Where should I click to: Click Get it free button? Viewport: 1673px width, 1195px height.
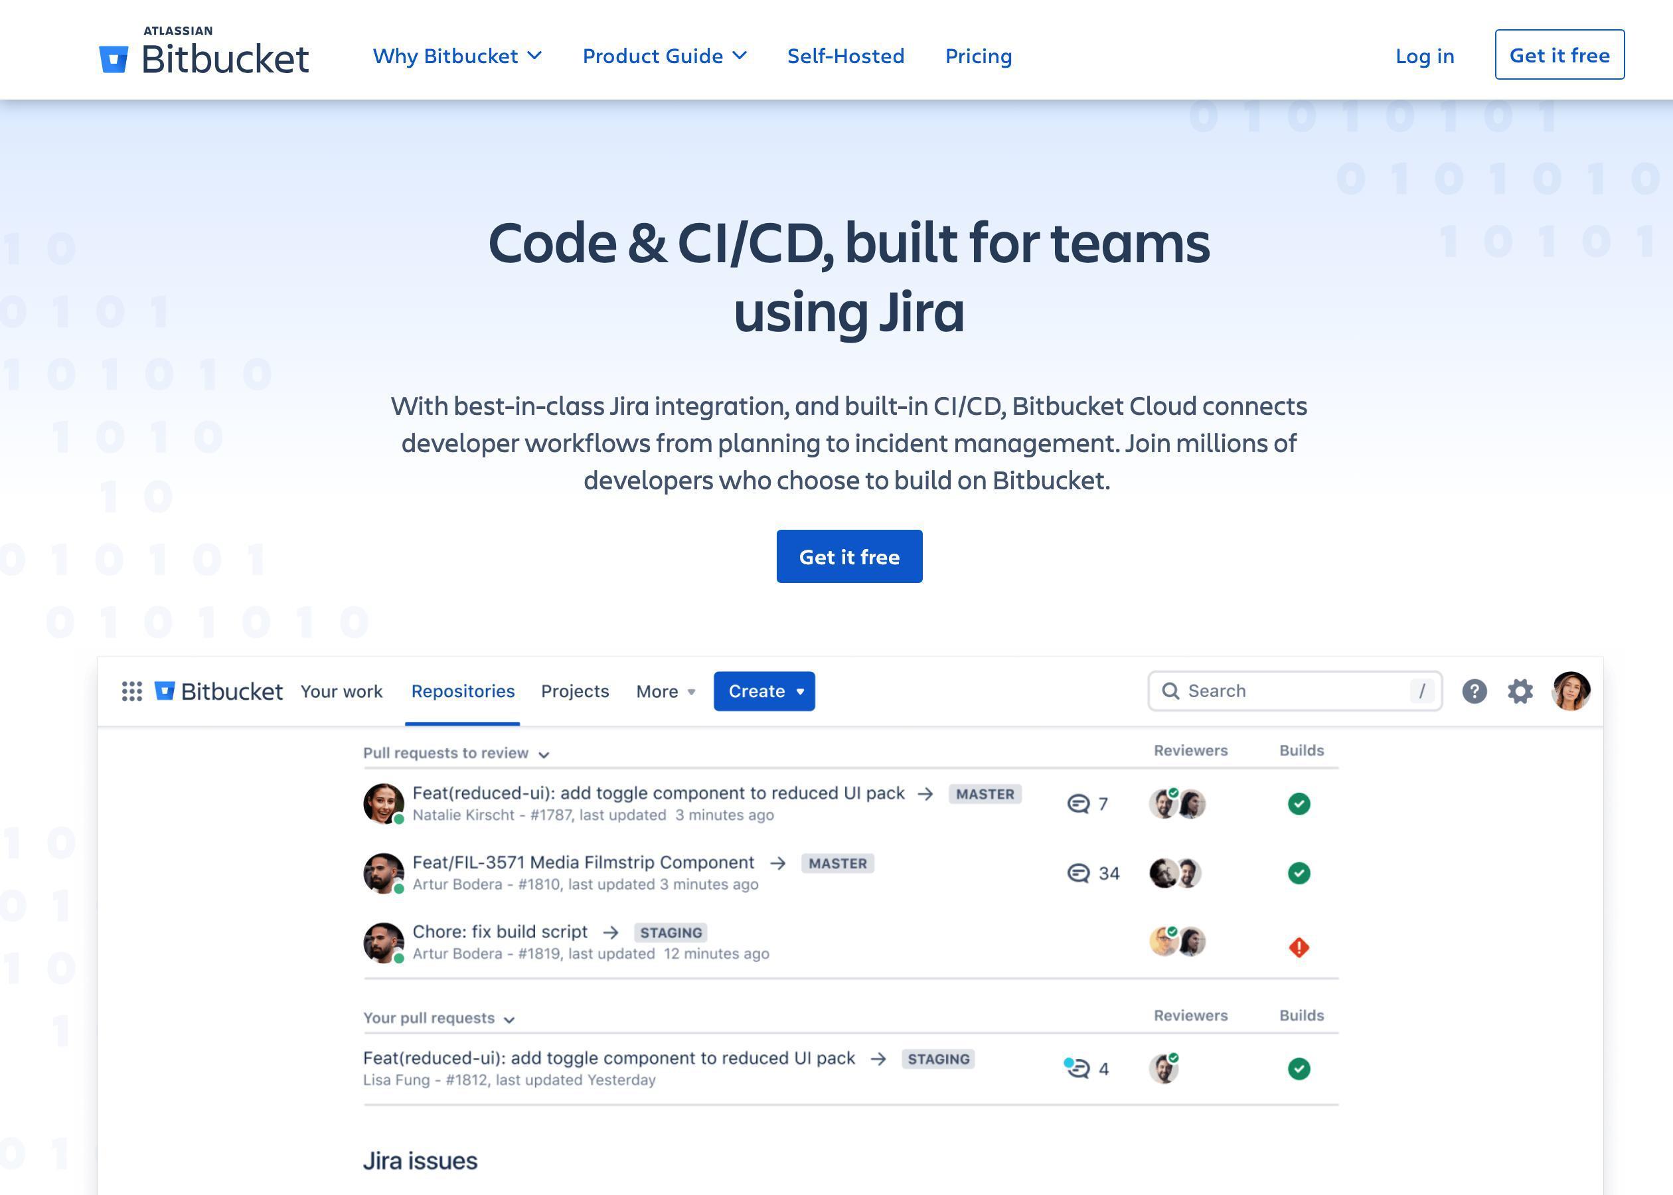(849, 556)
